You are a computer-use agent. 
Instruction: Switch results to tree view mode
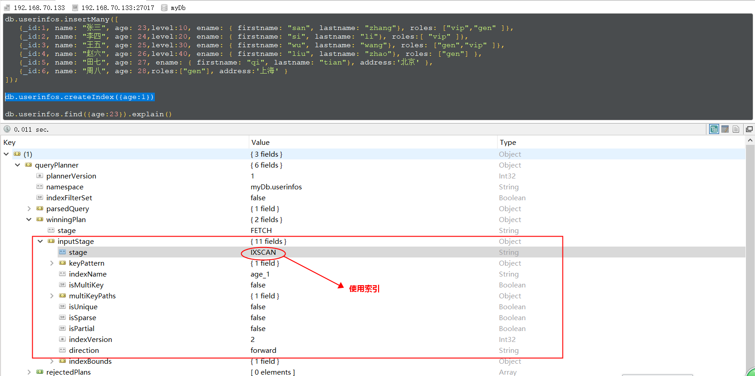[x=714, y=129]
